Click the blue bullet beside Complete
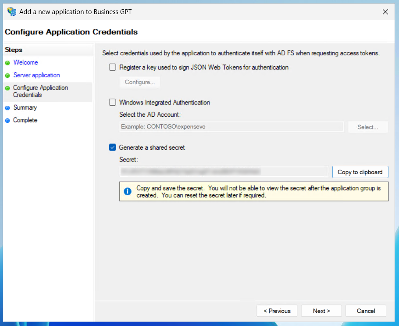The width and height of the screenshot is (399, 326). click(x=7, y=121)
